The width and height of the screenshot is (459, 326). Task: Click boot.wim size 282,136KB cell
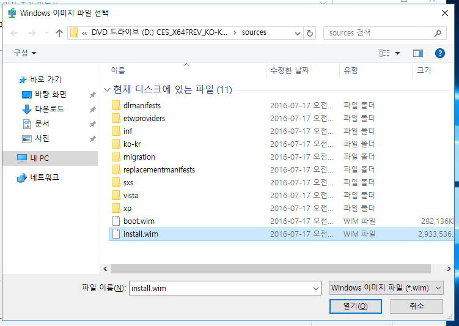438,221
